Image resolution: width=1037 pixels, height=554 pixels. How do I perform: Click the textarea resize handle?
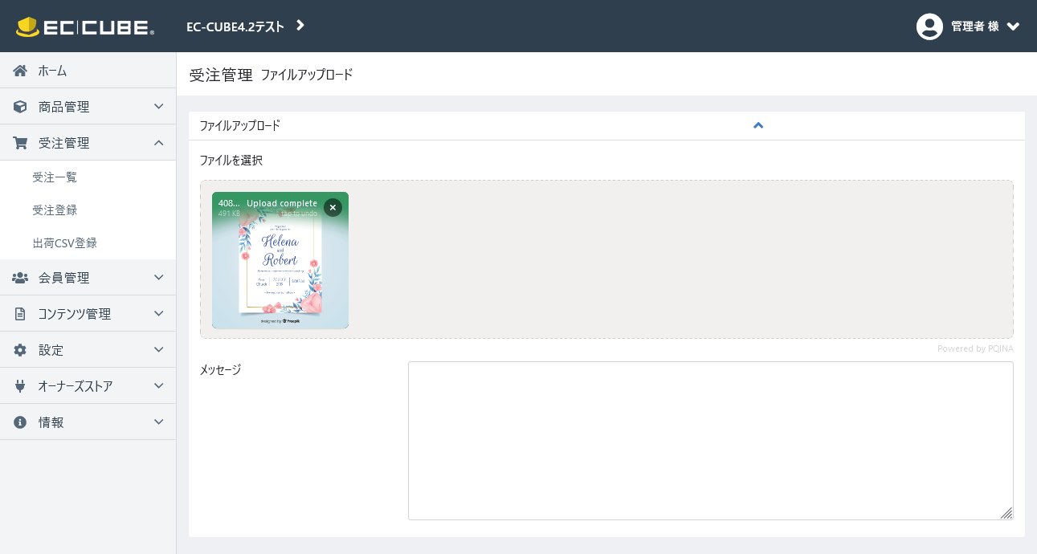1006,513
